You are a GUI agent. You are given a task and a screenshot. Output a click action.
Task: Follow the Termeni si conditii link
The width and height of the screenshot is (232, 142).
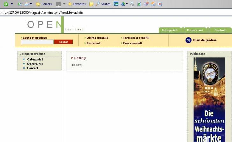click(x=136, y=38)
